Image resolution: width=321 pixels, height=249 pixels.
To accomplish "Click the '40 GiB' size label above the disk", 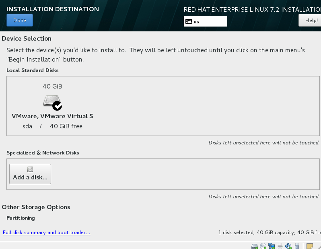I will (52, 86).
